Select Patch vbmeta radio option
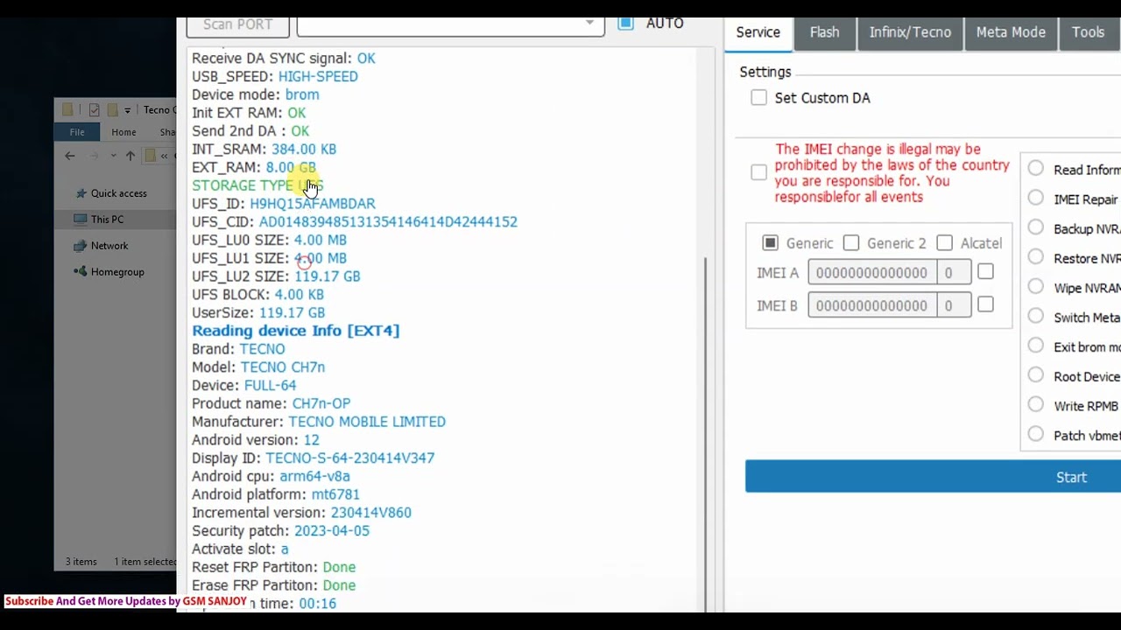The width and height of the screenshot is (1121, 630). (1036, 435)
